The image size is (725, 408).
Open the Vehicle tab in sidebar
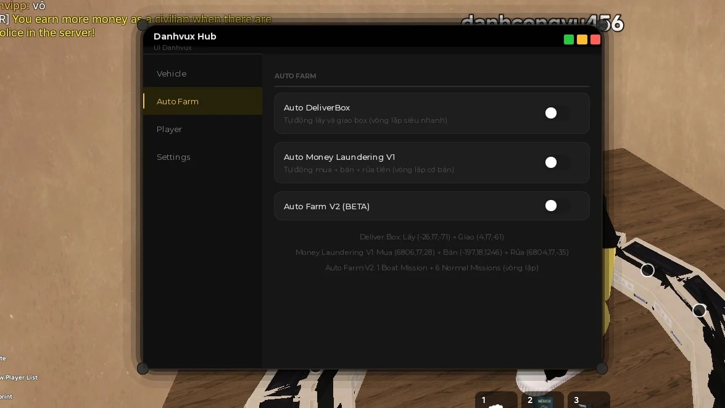click(x=202, y=73)
